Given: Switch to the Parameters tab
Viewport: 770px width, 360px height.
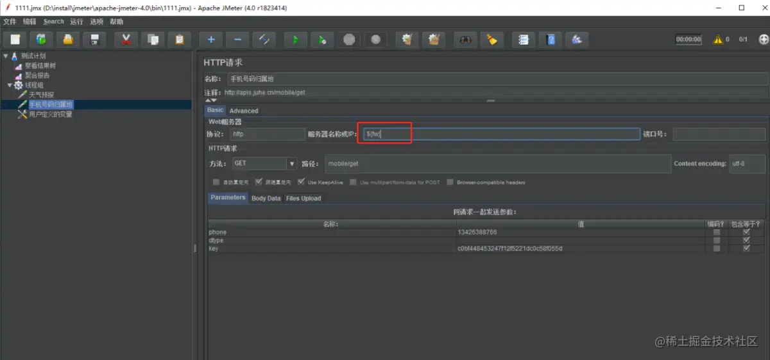Looking at the screenshot, I should pyautogui.click(x=228, y=197).
